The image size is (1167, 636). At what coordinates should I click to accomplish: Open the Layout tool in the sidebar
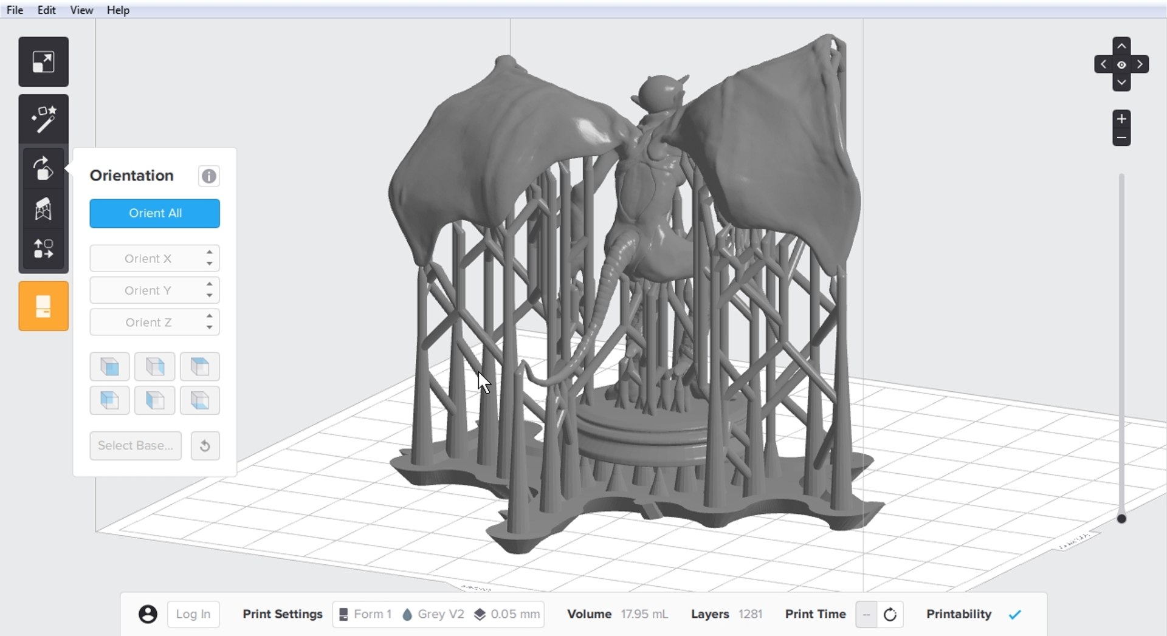point(43,248)
